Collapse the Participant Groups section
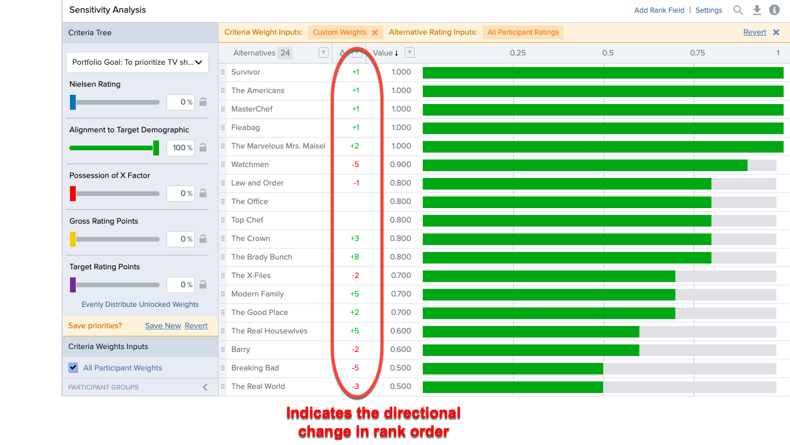This screenshot has height=445, width=790. (205, 387)
